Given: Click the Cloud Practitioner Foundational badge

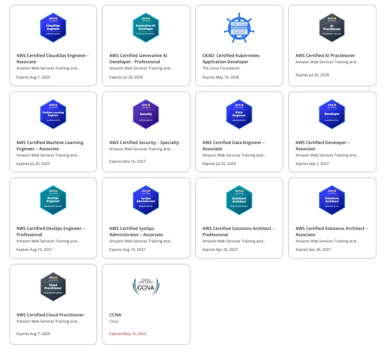Looking at the screenshot, I should click(53, 286).
